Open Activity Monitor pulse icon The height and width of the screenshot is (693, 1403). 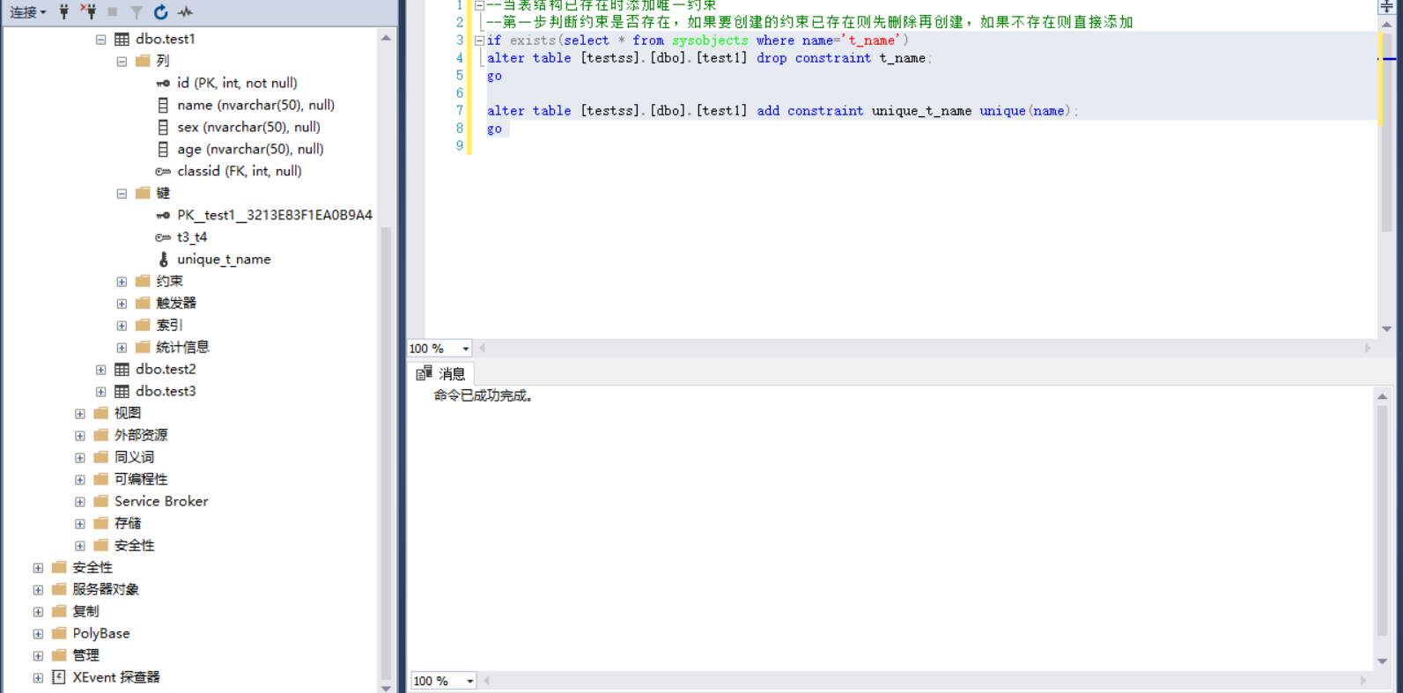(x=185, y=11)
